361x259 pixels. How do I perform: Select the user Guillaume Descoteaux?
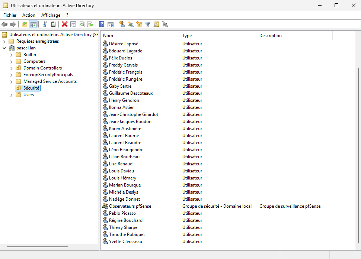tap(131, 93)
